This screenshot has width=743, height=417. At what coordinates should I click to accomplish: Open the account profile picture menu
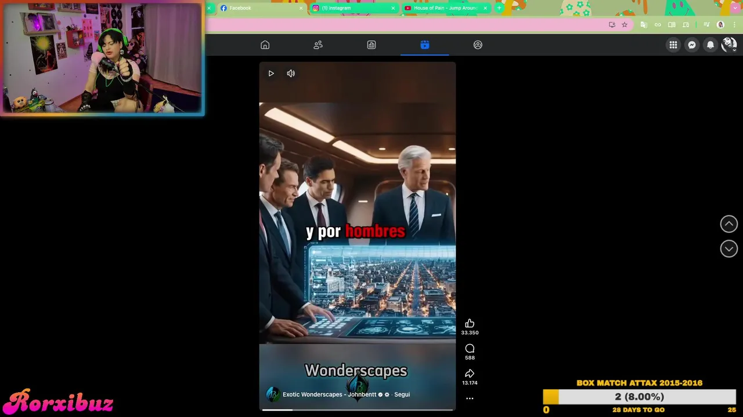click(x=729, y=45)
